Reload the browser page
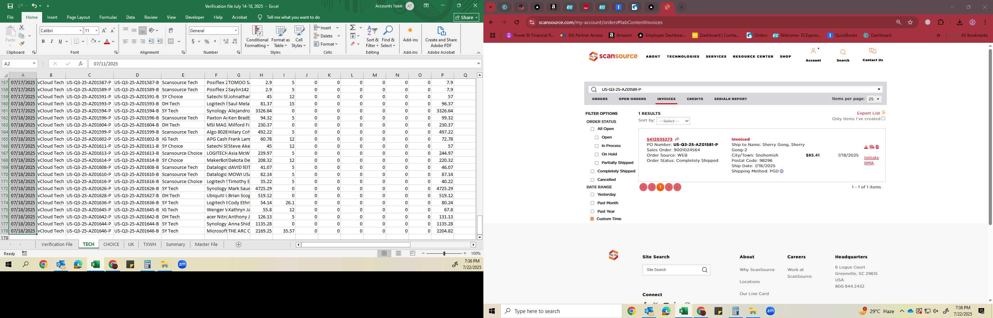This screenshot has height=318, width=993. coord(517,22)
